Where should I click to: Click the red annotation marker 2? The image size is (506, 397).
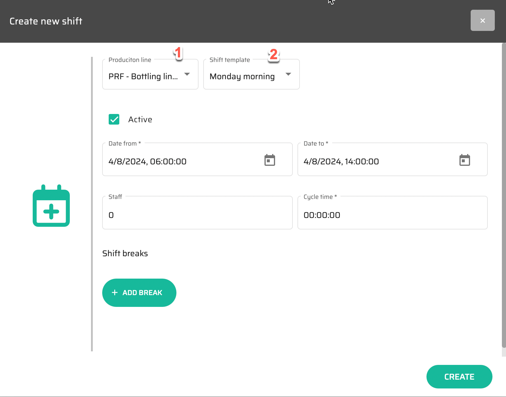tap(274, 54)
